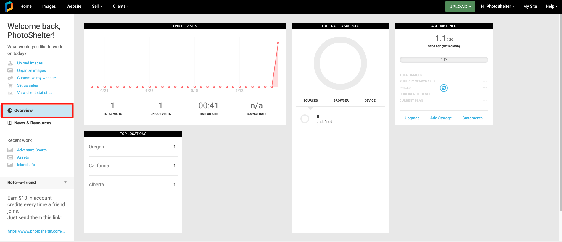Viewport: 562px width, 242px height.
Task: Click the traffic sources donut chart
Action: click(x=340, y=63)
